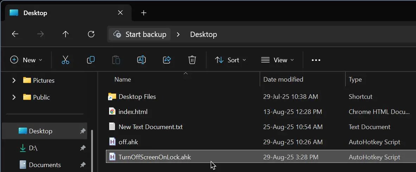Open the New item dropdown
Viewport: 416px width, 172px height.
(26, 60)
